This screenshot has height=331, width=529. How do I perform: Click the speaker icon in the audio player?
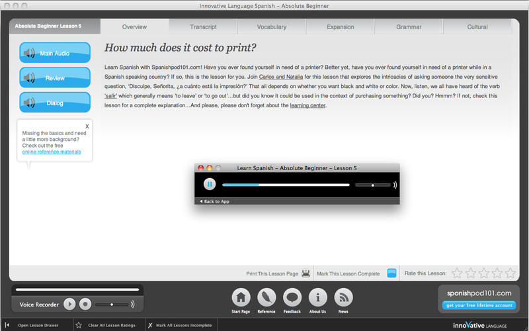pyautogui.click(x=395, y=185)
